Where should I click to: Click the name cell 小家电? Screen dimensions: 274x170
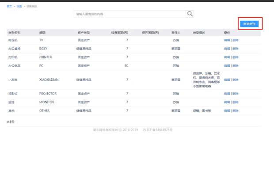tap(13, 80)
